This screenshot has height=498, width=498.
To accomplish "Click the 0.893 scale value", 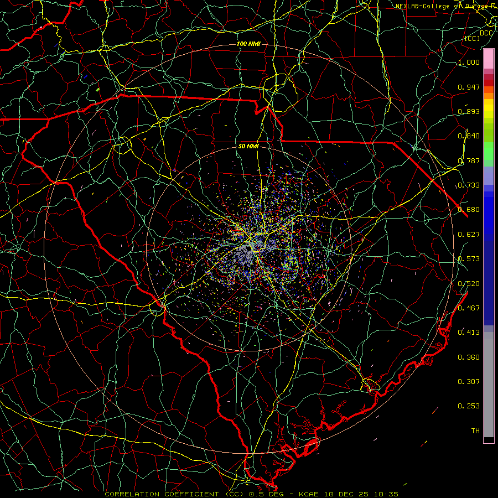I will coord(469,111).
